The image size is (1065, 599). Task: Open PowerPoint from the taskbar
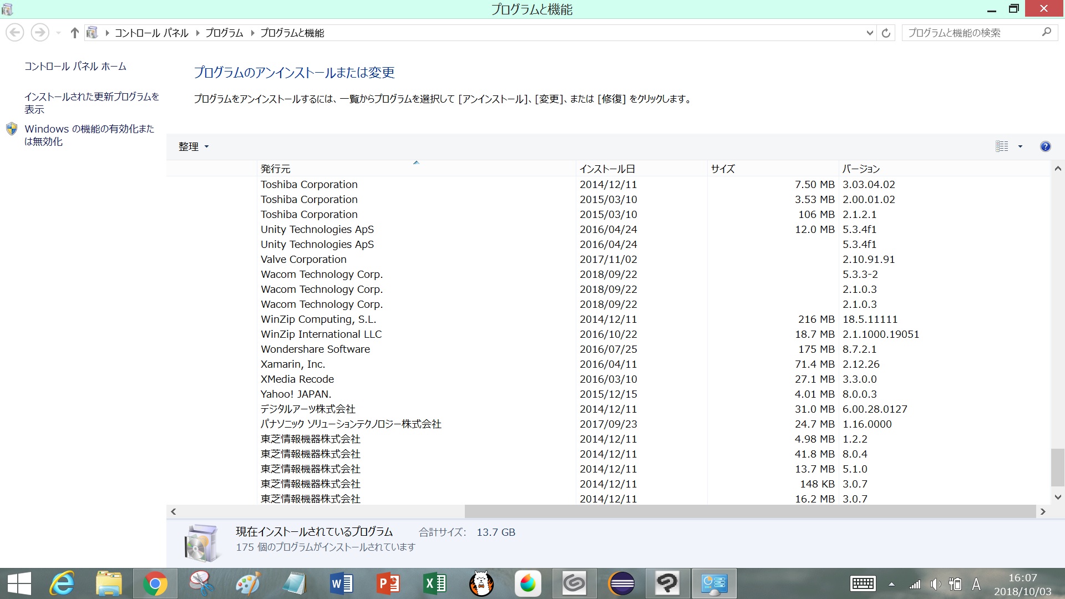pyautogui.click(x=388, y=583)
